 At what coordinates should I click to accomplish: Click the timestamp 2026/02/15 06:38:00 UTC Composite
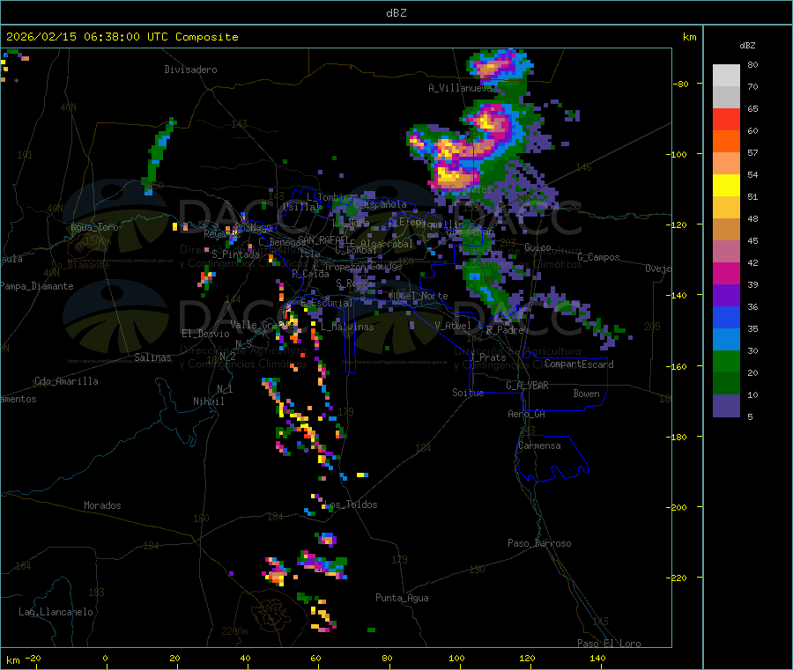click(x=122, y=37)
